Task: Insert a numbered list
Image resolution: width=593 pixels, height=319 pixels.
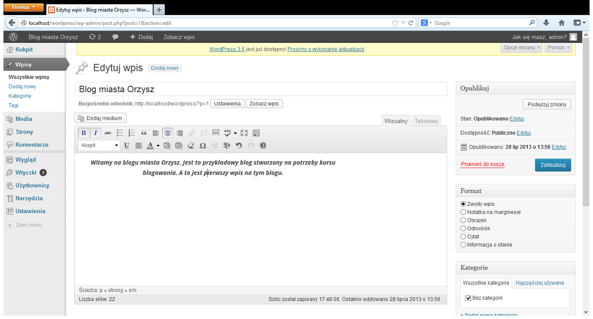Action: point(132,133)
